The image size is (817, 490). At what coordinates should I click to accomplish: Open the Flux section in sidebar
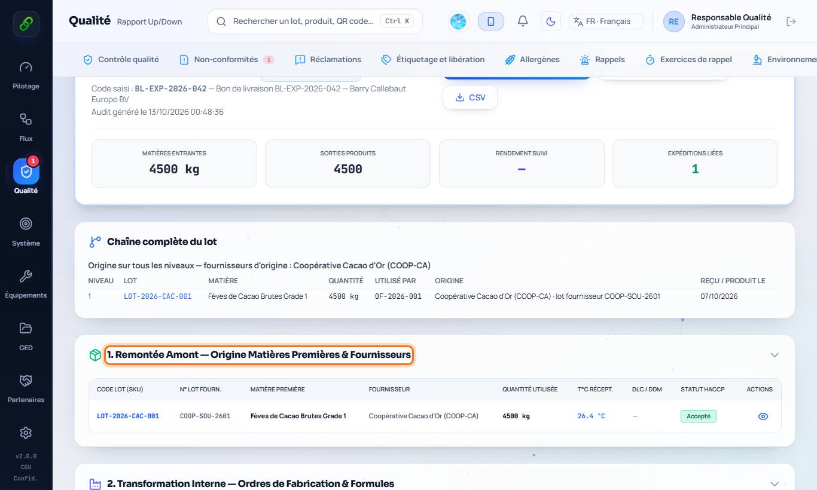26,127
